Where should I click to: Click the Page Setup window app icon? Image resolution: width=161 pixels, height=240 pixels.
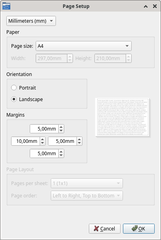coord(6,6)
